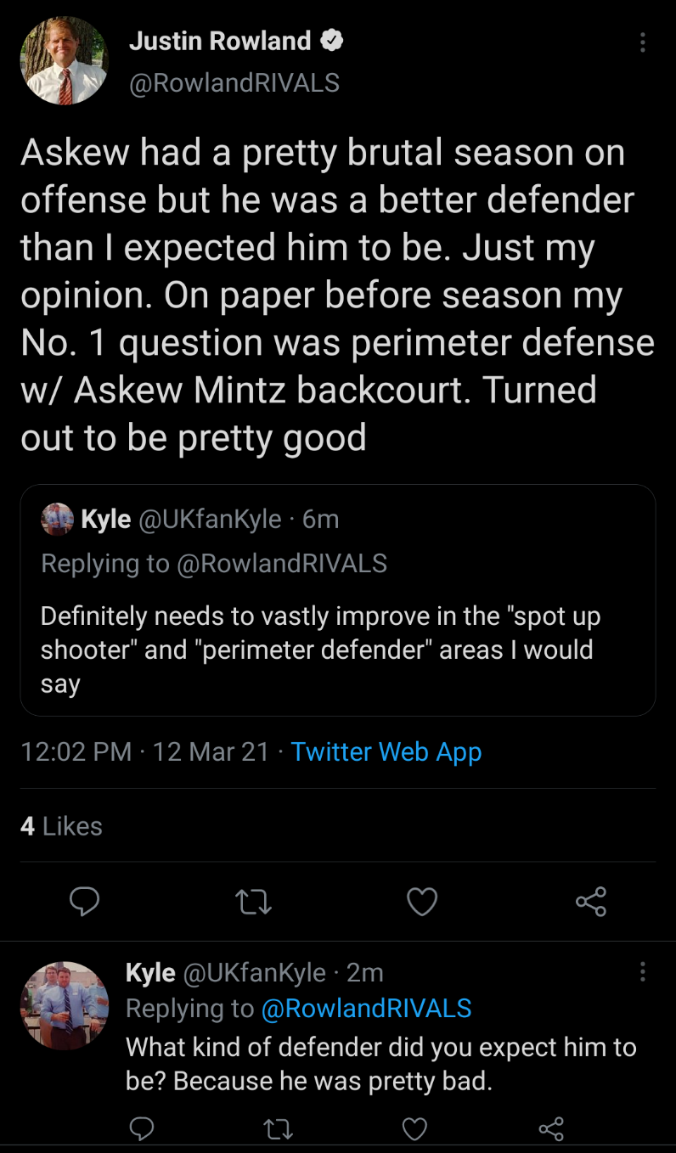Open Justin Rowland's display name
Viewport: 676px width, 1153px height.
point(220,40)
